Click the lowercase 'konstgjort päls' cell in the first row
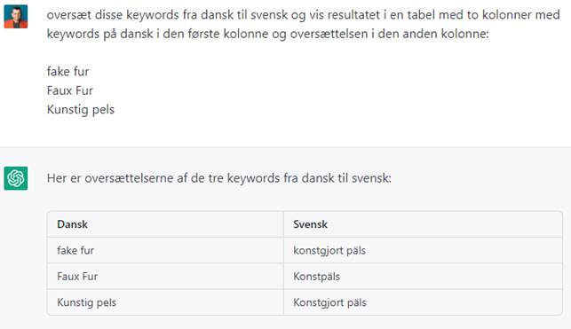This screenshot has height=329, width=571. (423, 250)
